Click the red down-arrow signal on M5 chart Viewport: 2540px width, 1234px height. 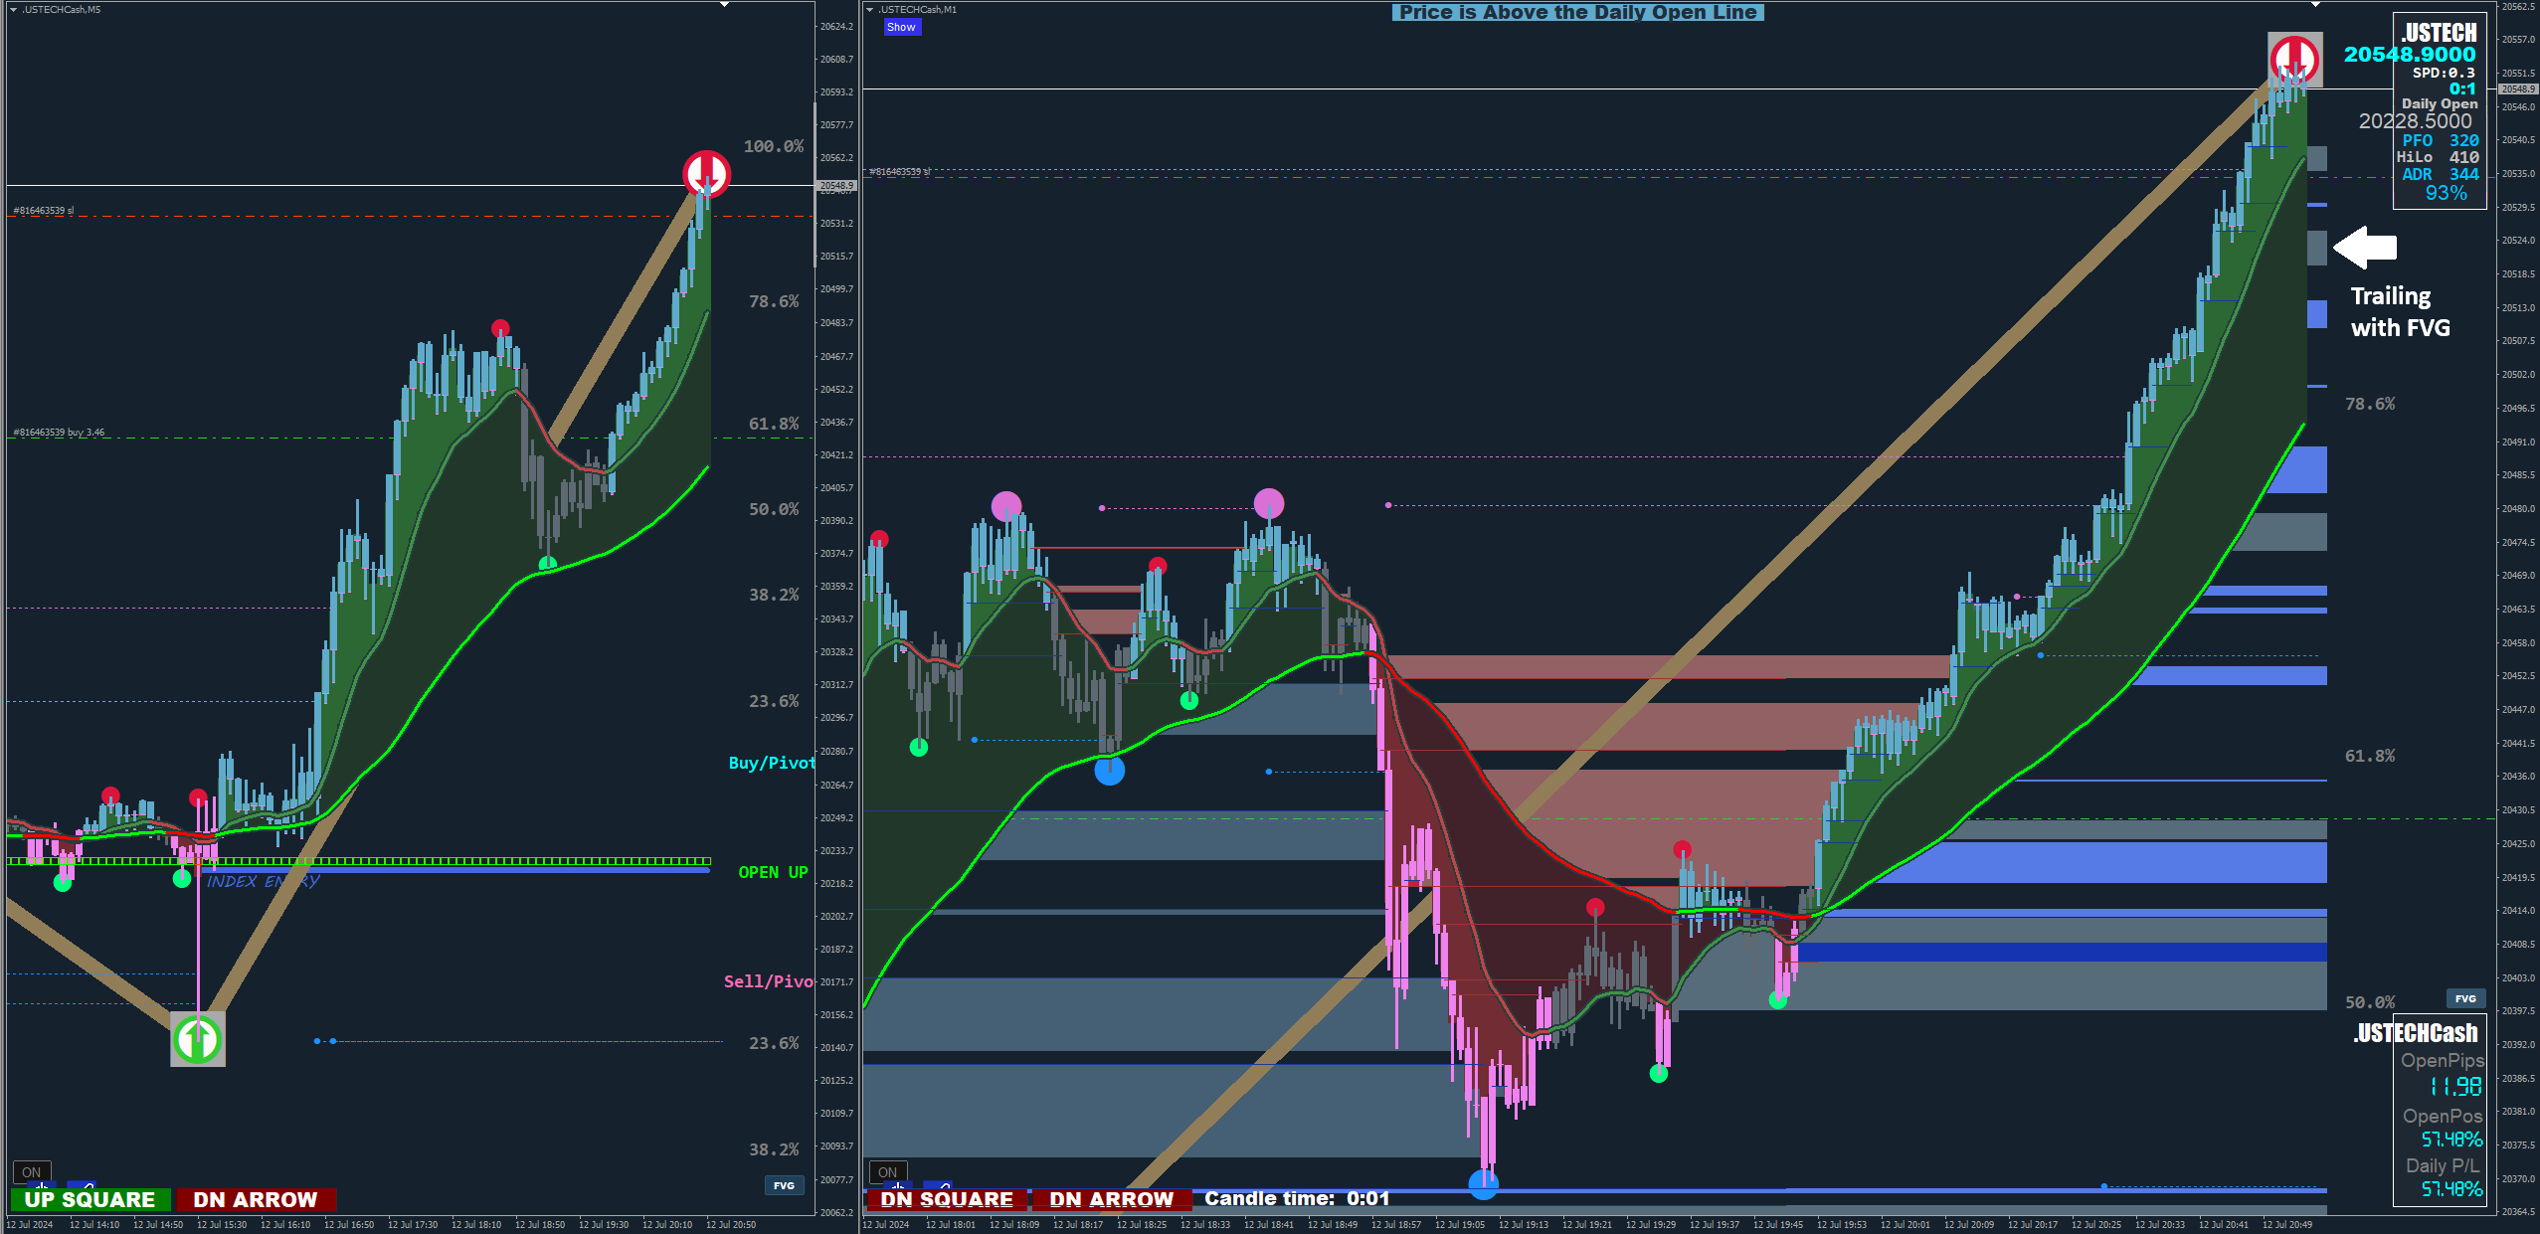(706, 173)
